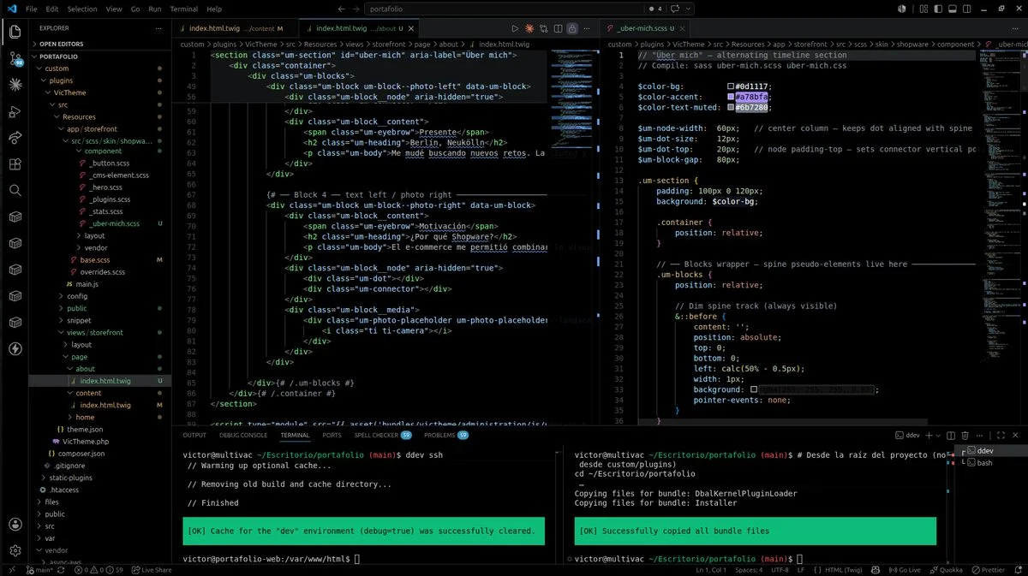Screen dimensions: 1028x576
Task: Click the $color-bg #0d1117 color swatch
Action: tap(731, 86)
